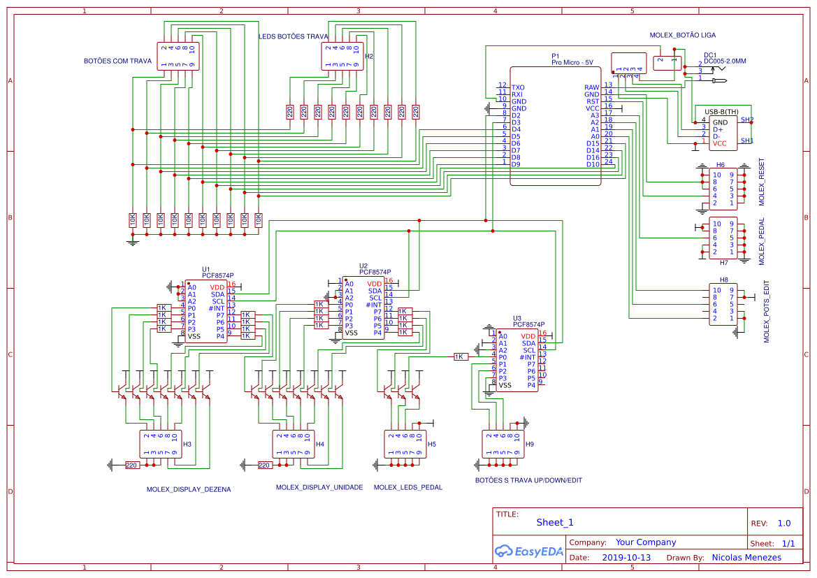Select the U3 PCF8574P chip symbol
Viewport: 817px width, 578px height.
coord(517,361)
